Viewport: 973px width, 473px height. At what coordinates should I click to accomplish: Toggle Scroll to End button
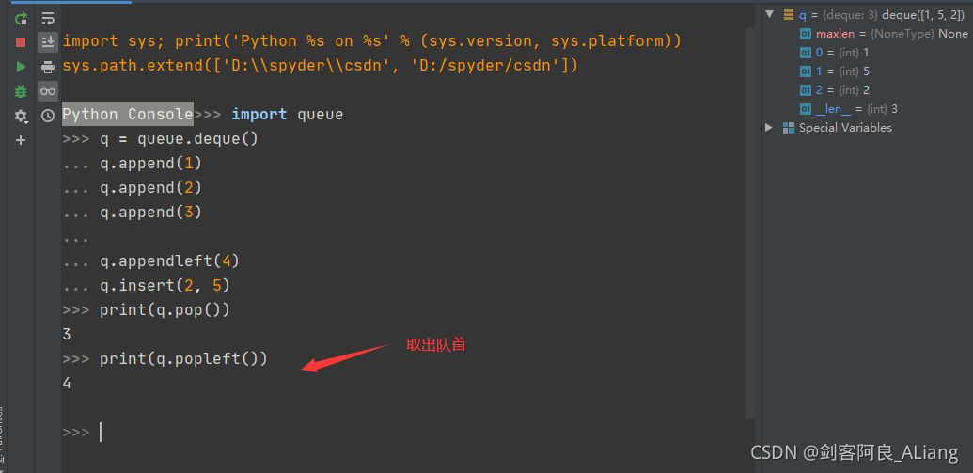(x=48, y=42)
